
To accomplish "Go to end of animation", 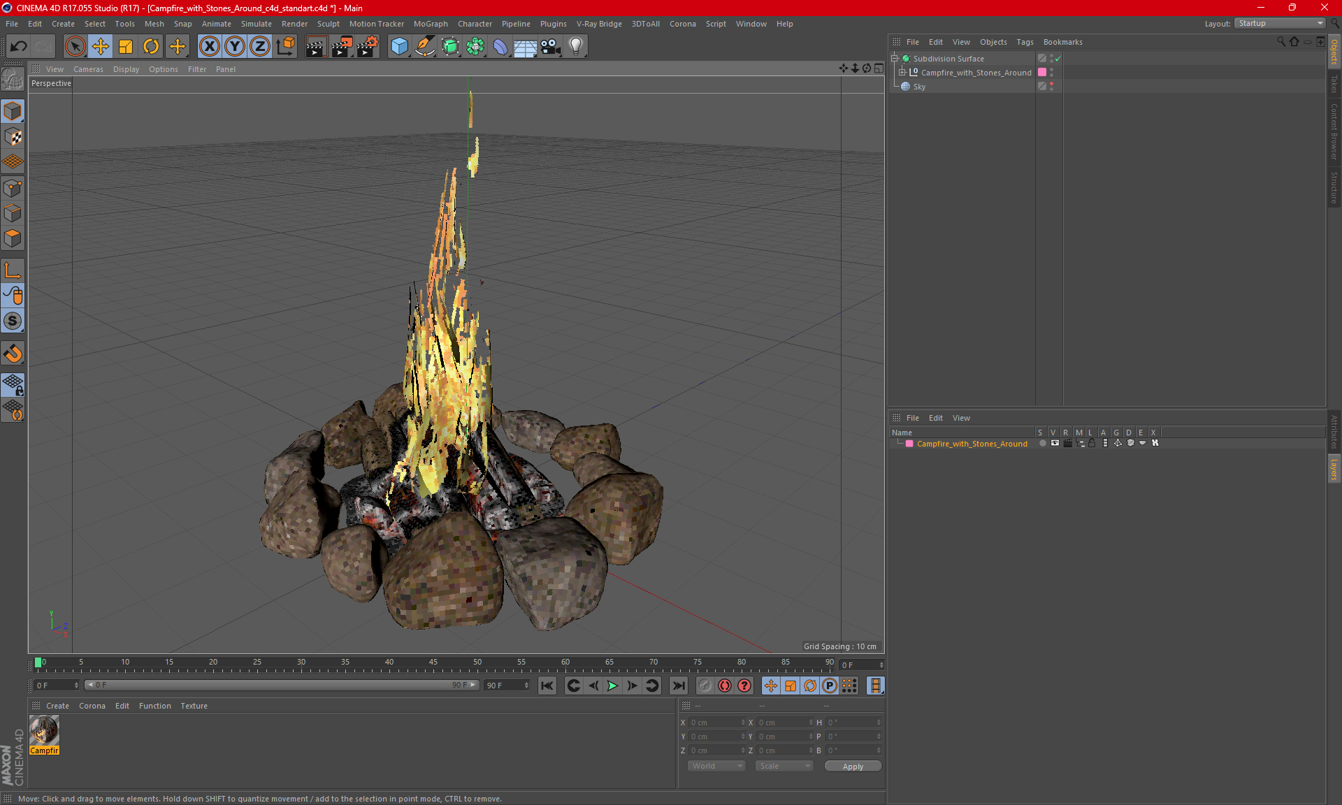I will (x=679, y=686).
